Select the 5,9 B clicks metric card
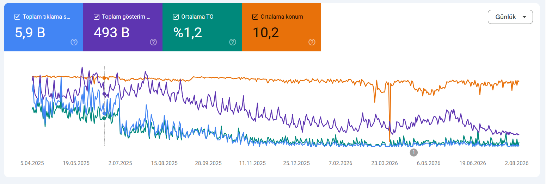 43,27
